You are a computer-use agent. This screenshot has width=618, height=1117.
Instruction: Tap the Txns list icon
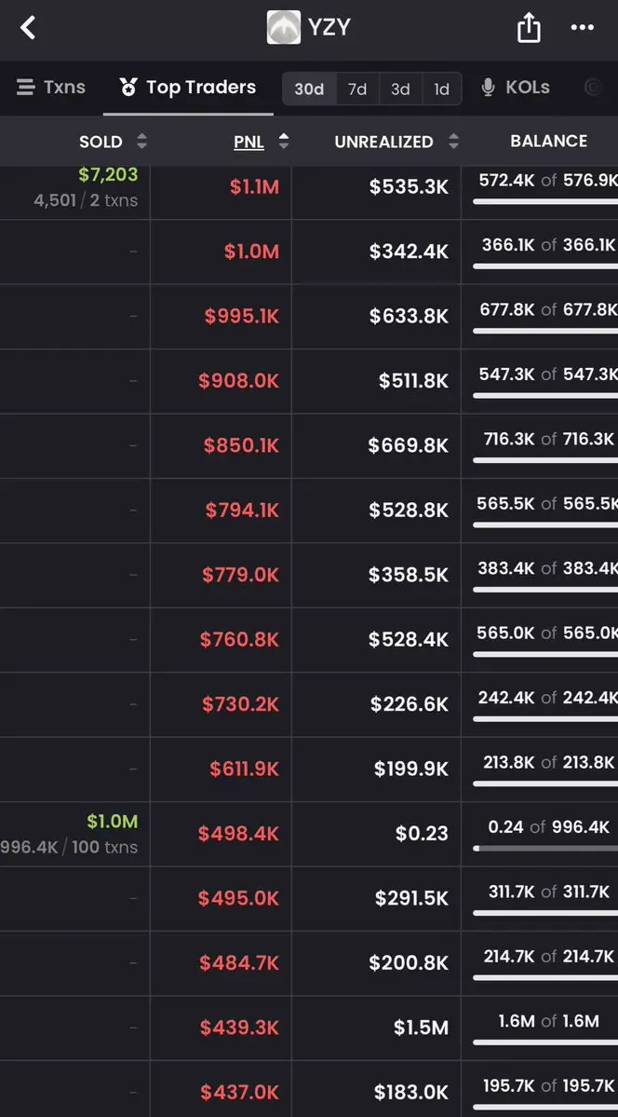click(26, 88)
